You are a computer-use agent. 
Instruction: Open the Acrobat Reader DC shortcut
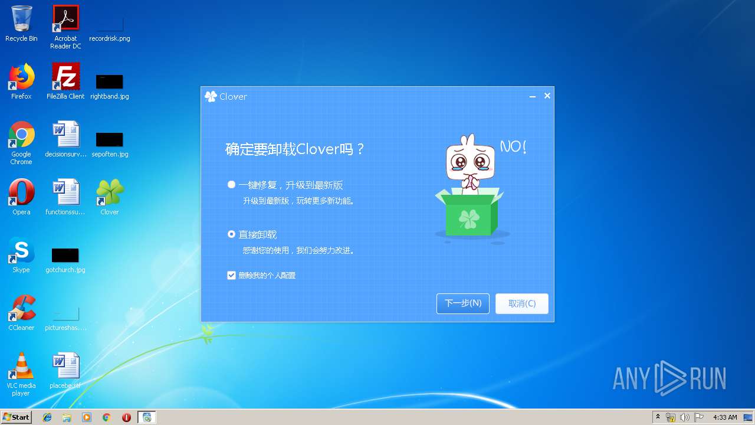pyautogui.click(x=65, y=27)
